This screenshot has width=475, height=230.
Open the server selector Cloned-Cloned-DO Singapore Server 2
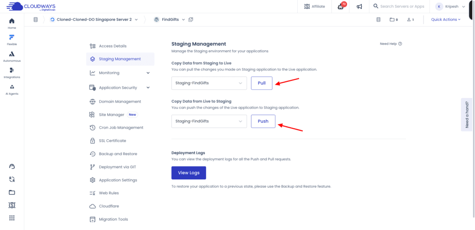[94, 20]
